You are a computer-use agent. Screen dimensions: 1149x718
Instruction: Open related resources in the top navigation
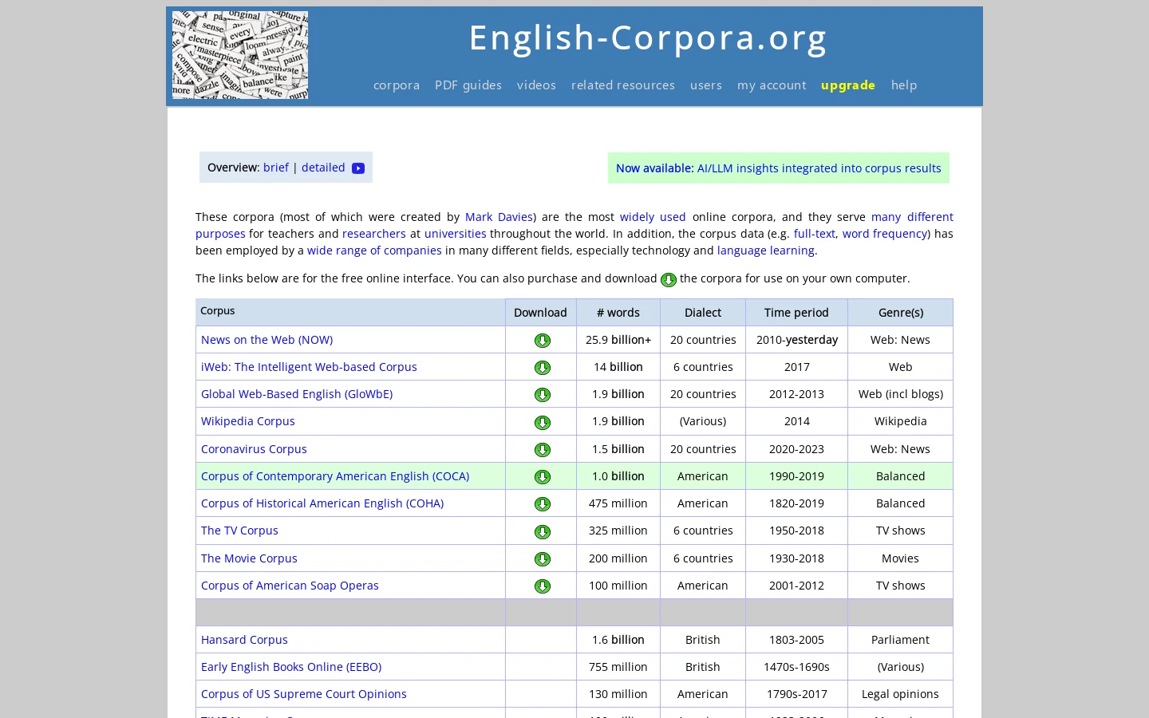(623, 85)
